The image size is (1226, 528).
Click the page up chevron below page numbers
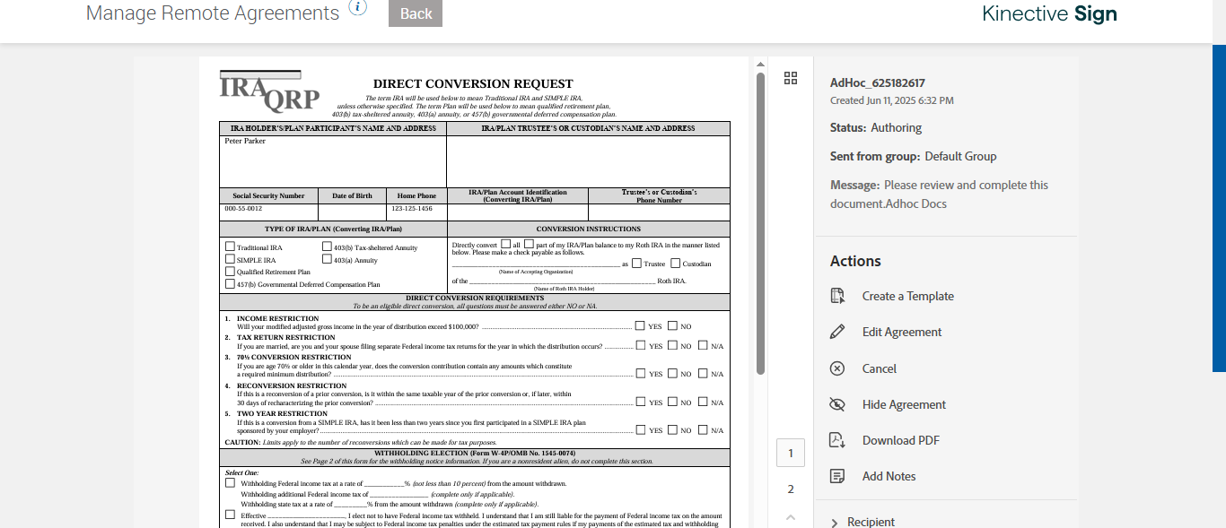[x=791, y=517]
